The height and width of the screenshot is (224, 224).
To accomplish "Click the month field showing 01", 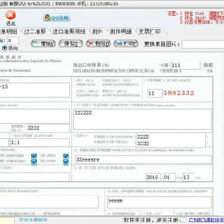I will (169, 177).
